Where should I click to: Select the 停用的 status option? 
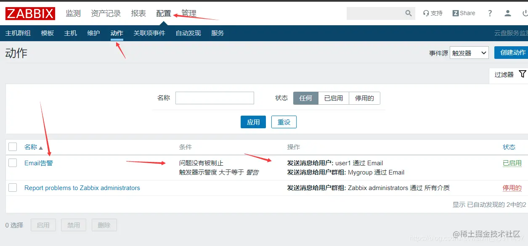[x=364, y=98]
